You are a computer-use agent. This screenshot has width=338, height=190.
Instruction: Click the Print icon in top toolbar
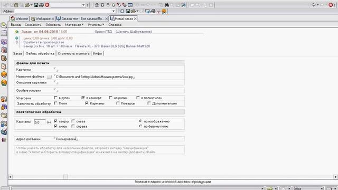(x=41, y=5)
